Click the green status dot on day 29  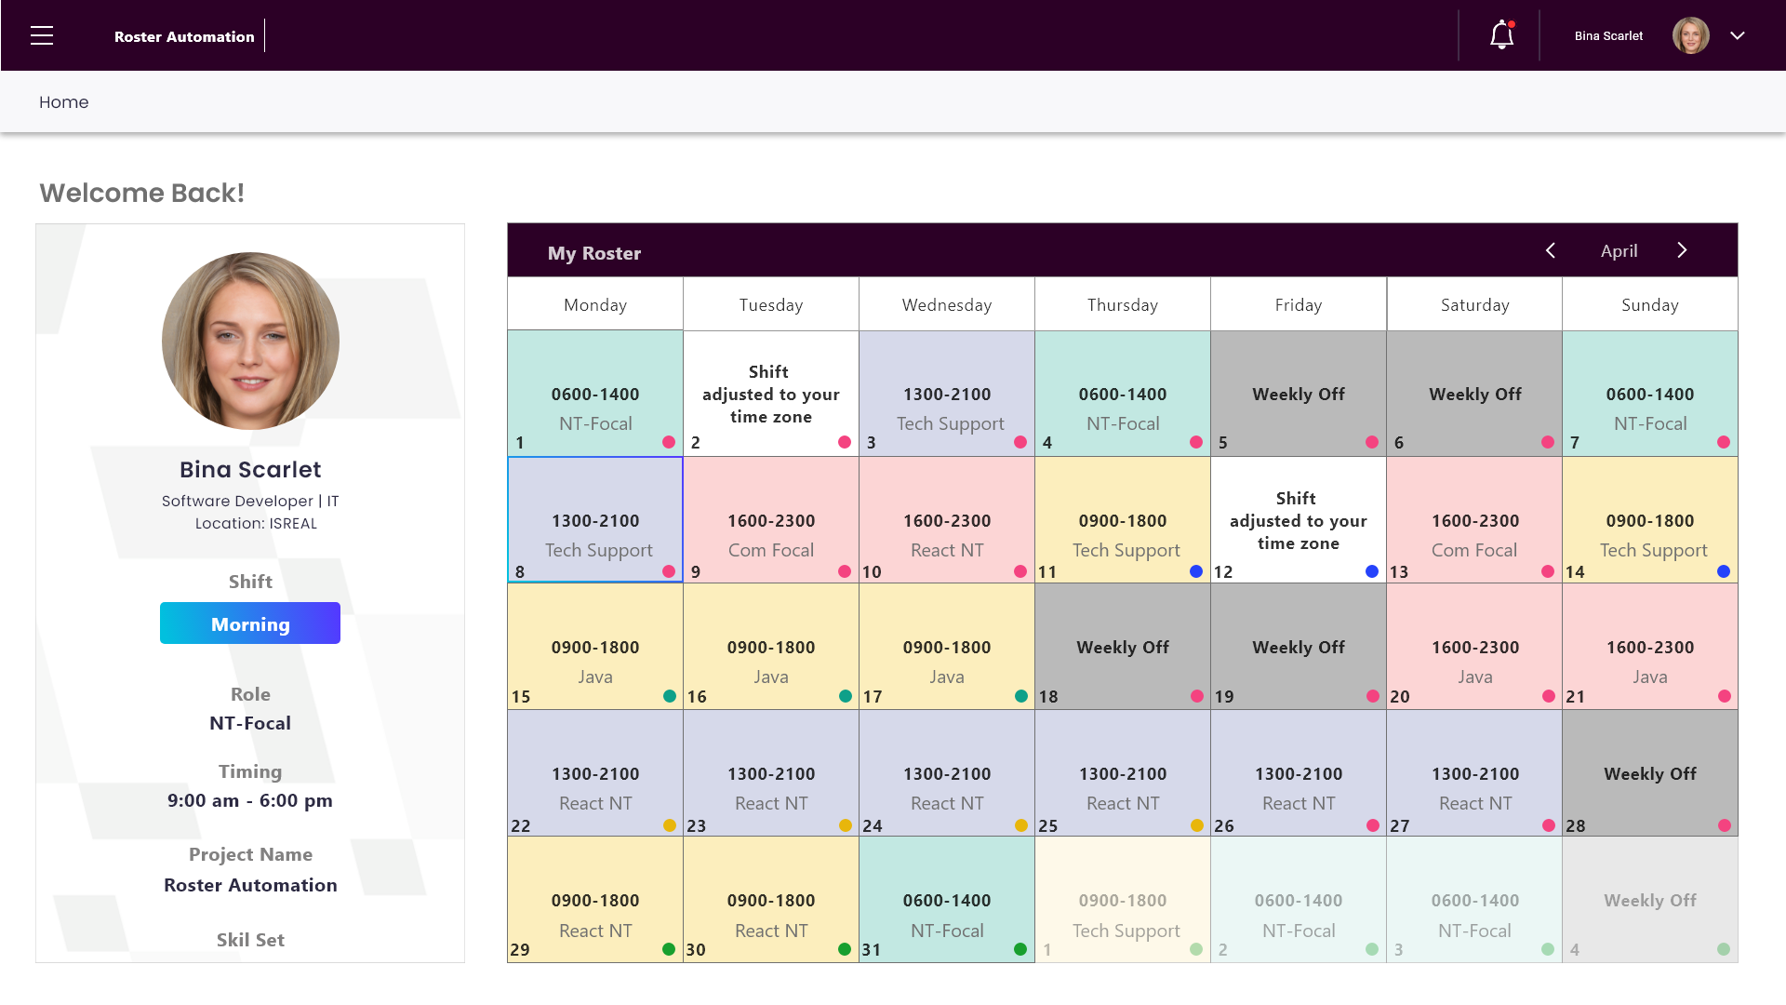(x=668, y=949)
